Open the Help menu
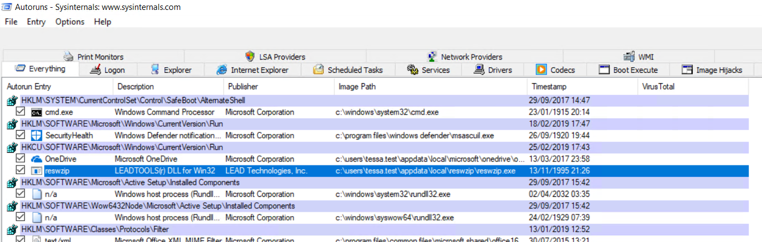The height and width of the screenshot is (242, 762). click(x=102, y=21)
